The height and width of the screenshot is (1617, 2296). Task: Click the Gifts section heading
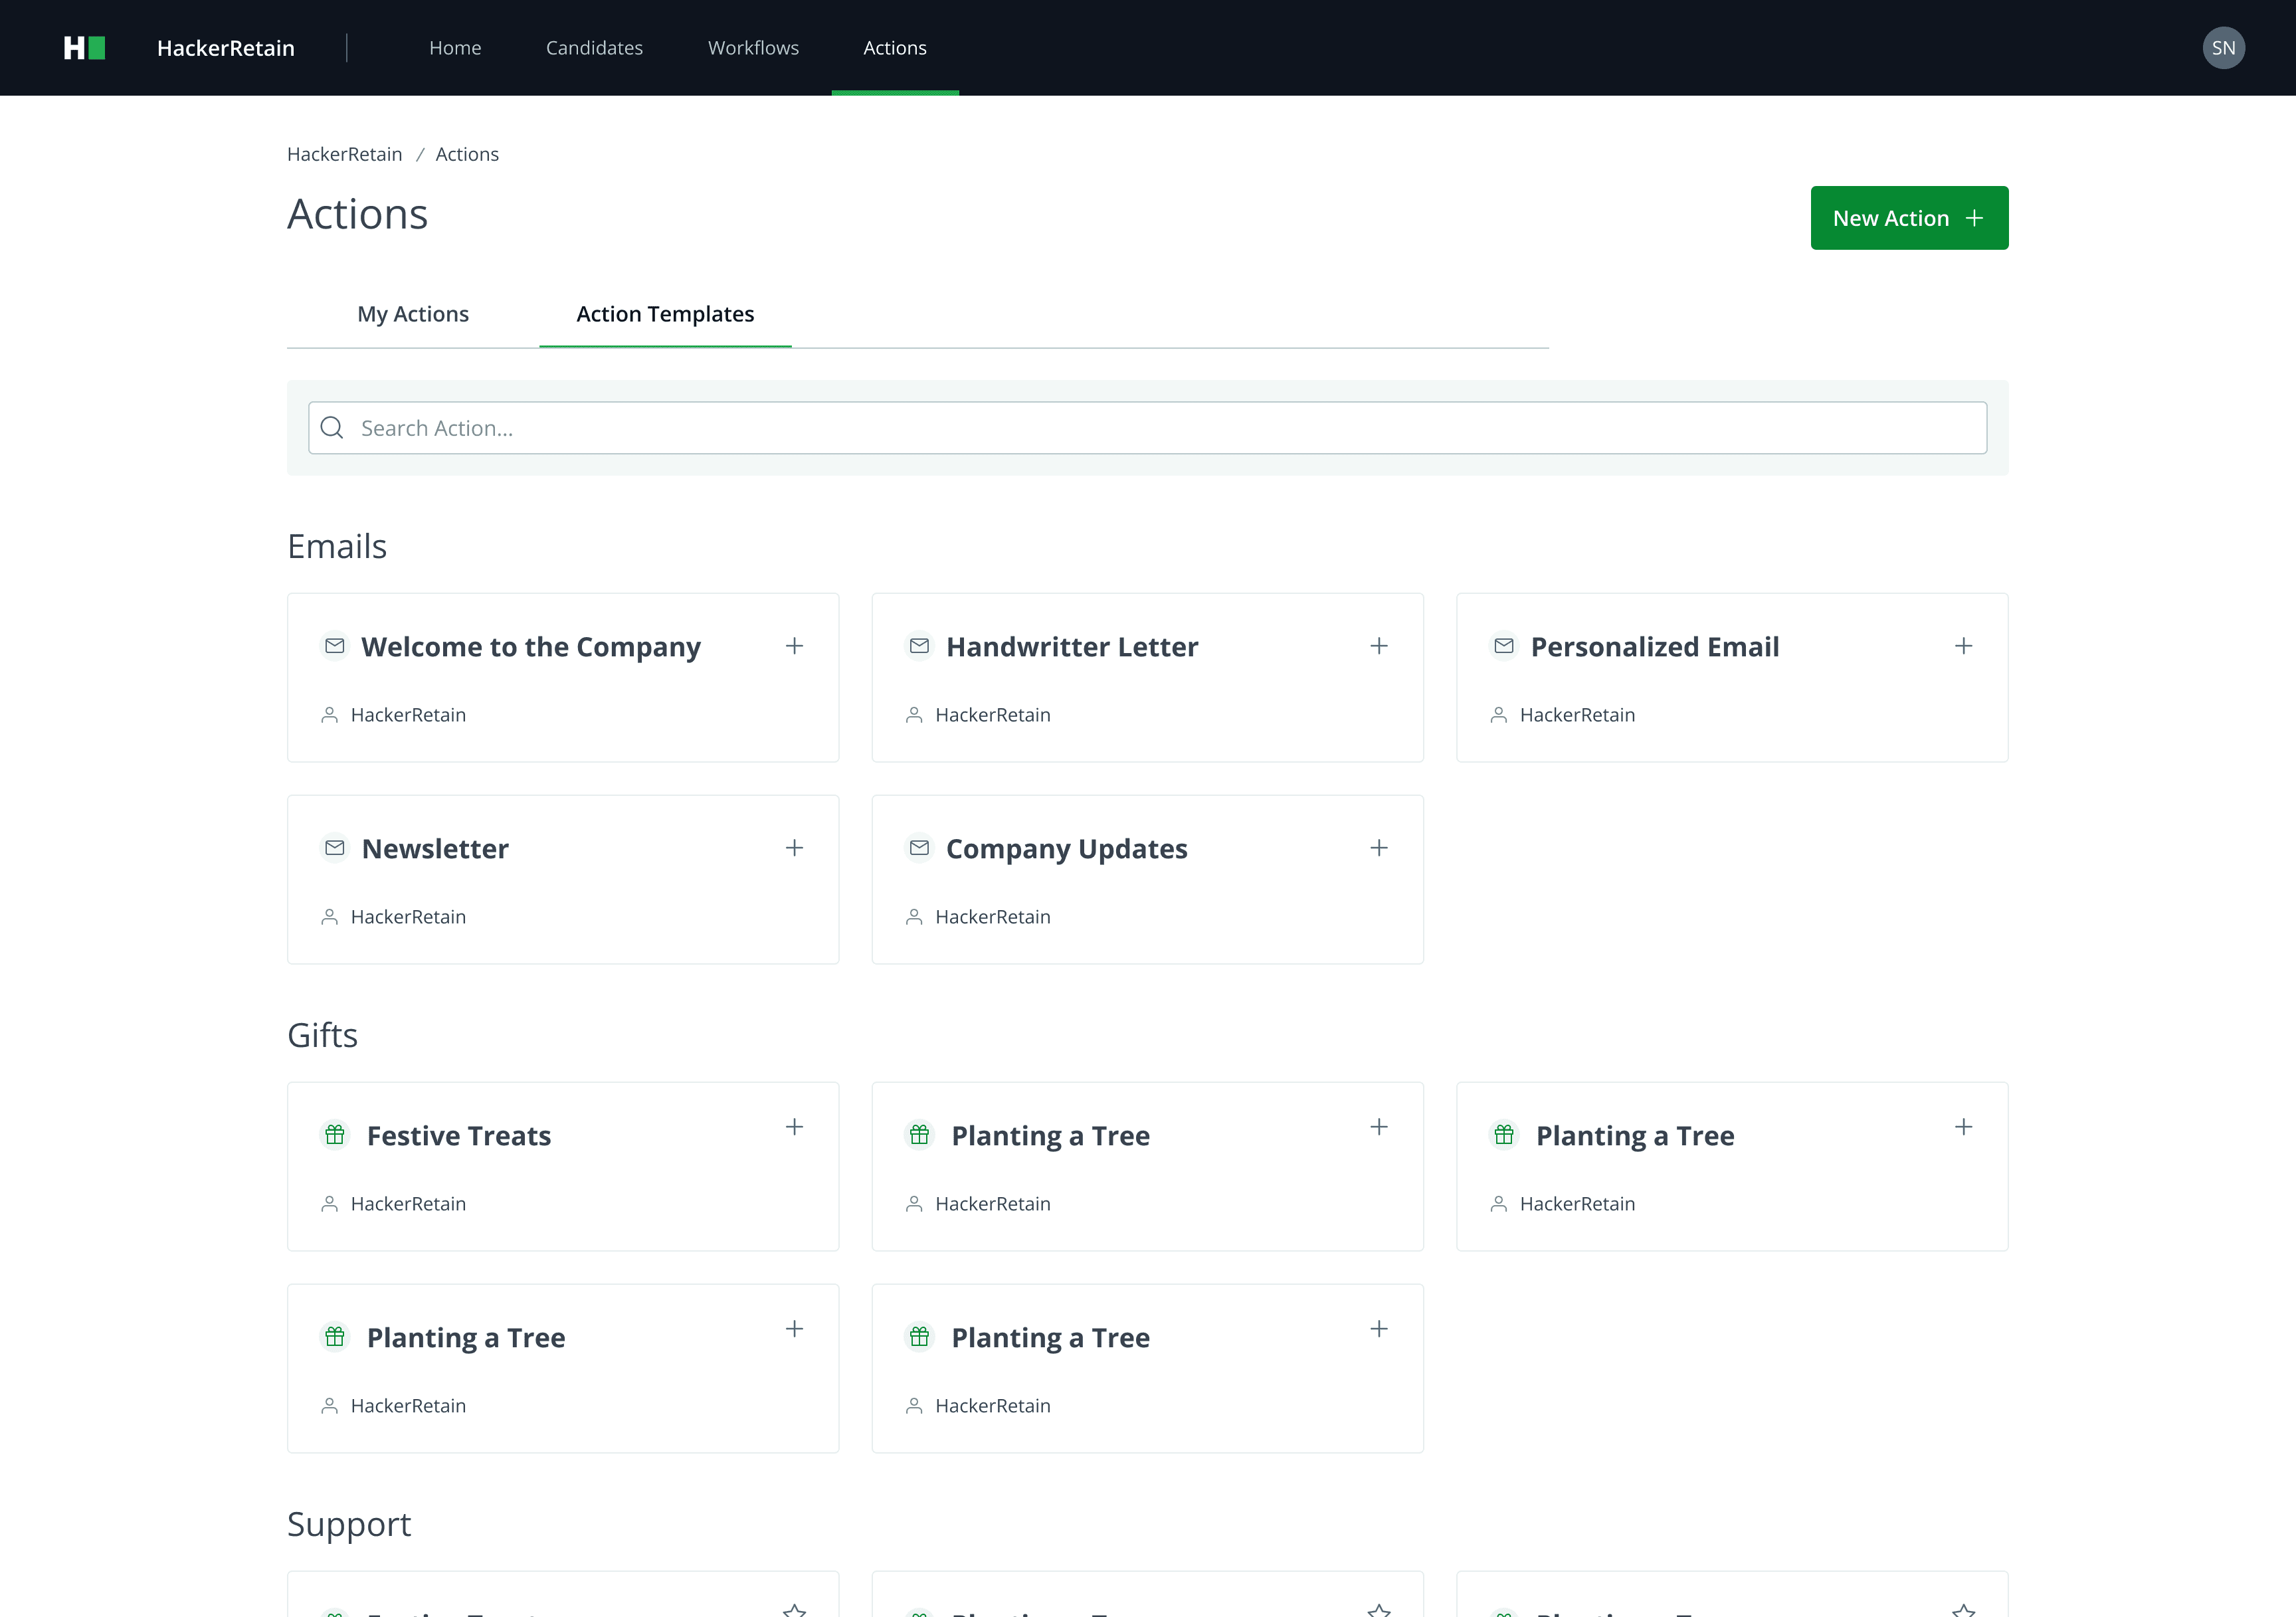322,1035
